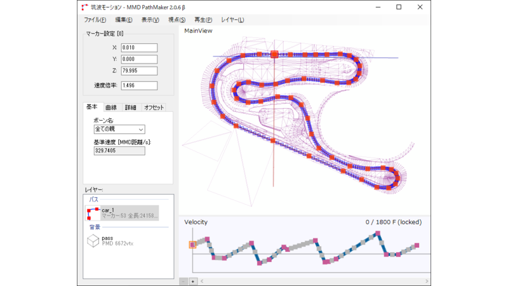Select the highest peak velocity marker
Image resolution: width=508 pixels, height=286 pixels.
pyautogui.click(x=378, y=233)
